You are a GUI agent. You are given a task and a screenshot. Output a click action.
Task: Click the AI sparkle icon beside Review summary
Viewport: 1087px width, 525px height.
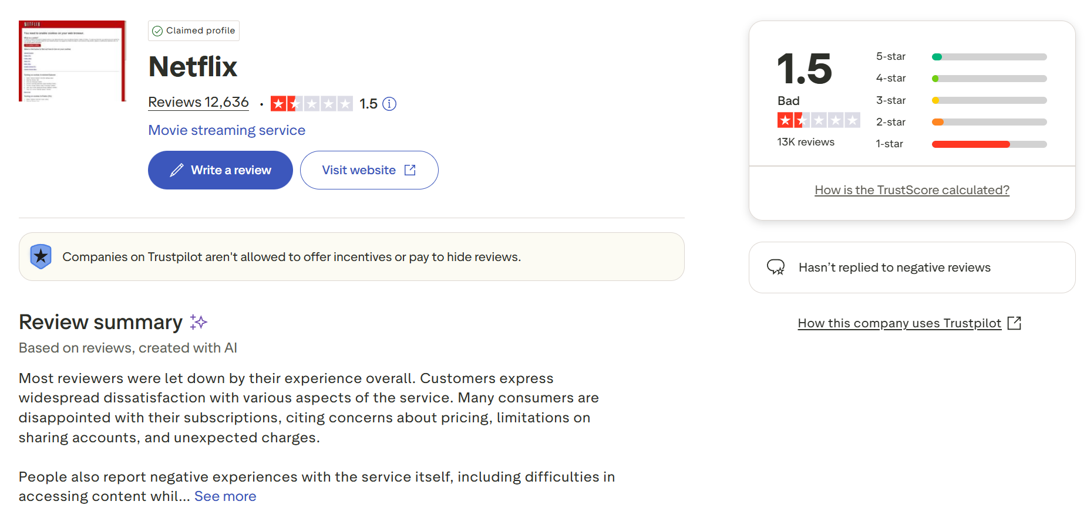[198, 322]
